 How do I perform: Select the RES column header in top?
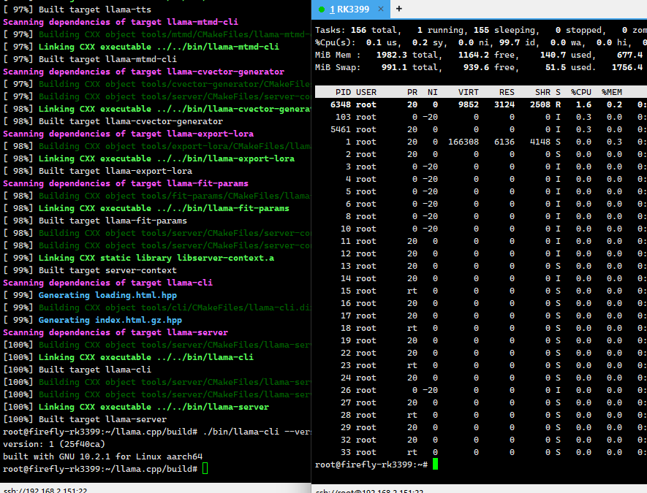click(507, 92)
